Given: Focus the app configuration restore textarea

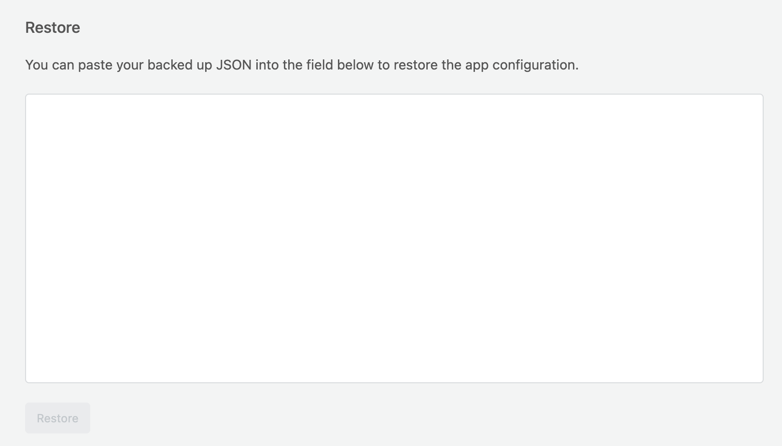Looking at the screenshot, I should click(x=394, y=238).
